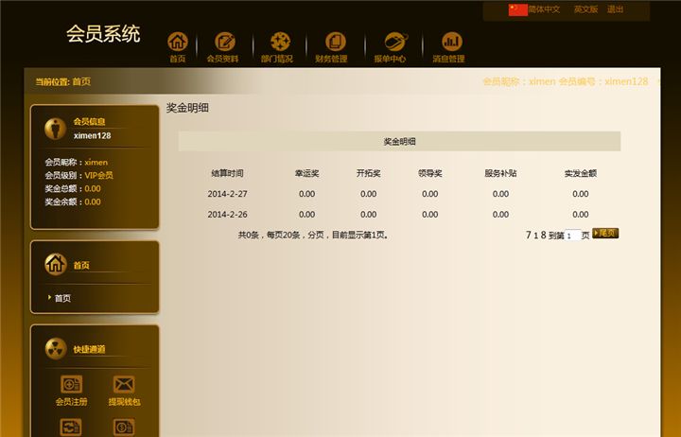The image size is (681, 437).
Task: Select the 2014-2-26 date cell
Action: point(227,214)
